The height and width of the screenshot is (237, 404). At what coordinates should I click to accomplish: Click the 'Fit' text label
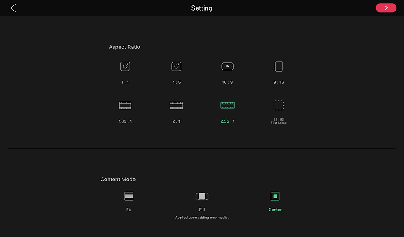pyautogui.click(x=129, y=210)
